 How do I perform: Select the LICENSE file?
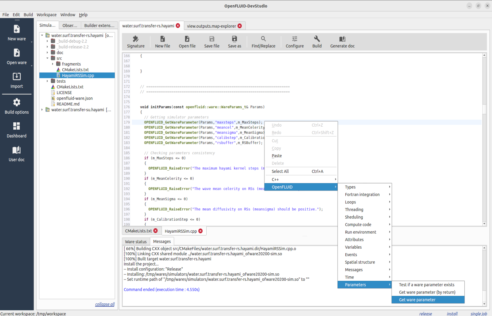[x=64, y=93]
